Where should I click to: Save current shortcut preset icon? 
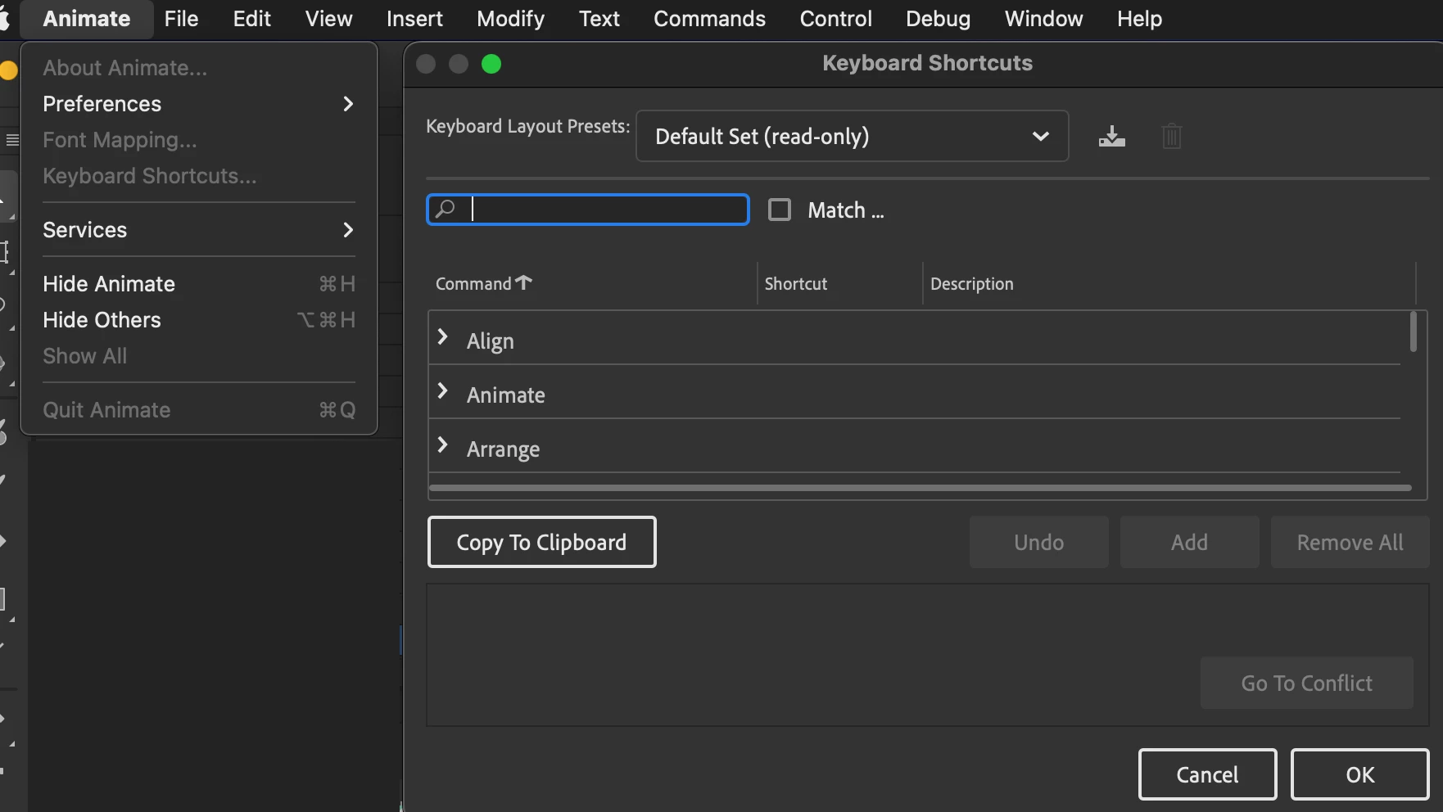(1111, 136)
